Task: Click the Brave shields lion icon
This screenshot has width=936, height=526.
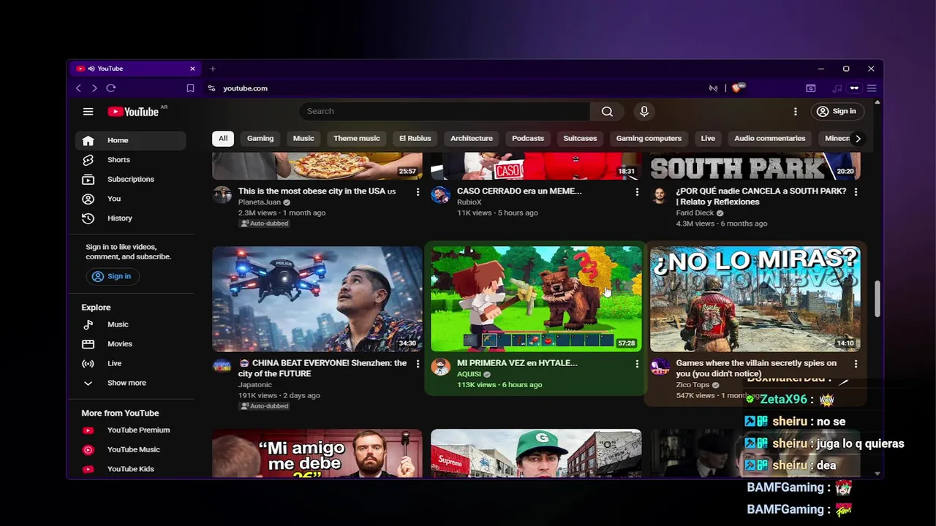Action: click(737, 88)
